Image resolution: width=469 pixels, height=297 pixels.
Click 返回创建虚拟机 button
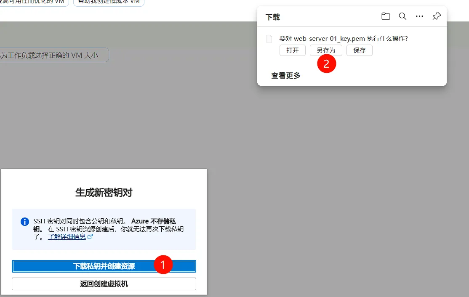(x=104, y=284)
